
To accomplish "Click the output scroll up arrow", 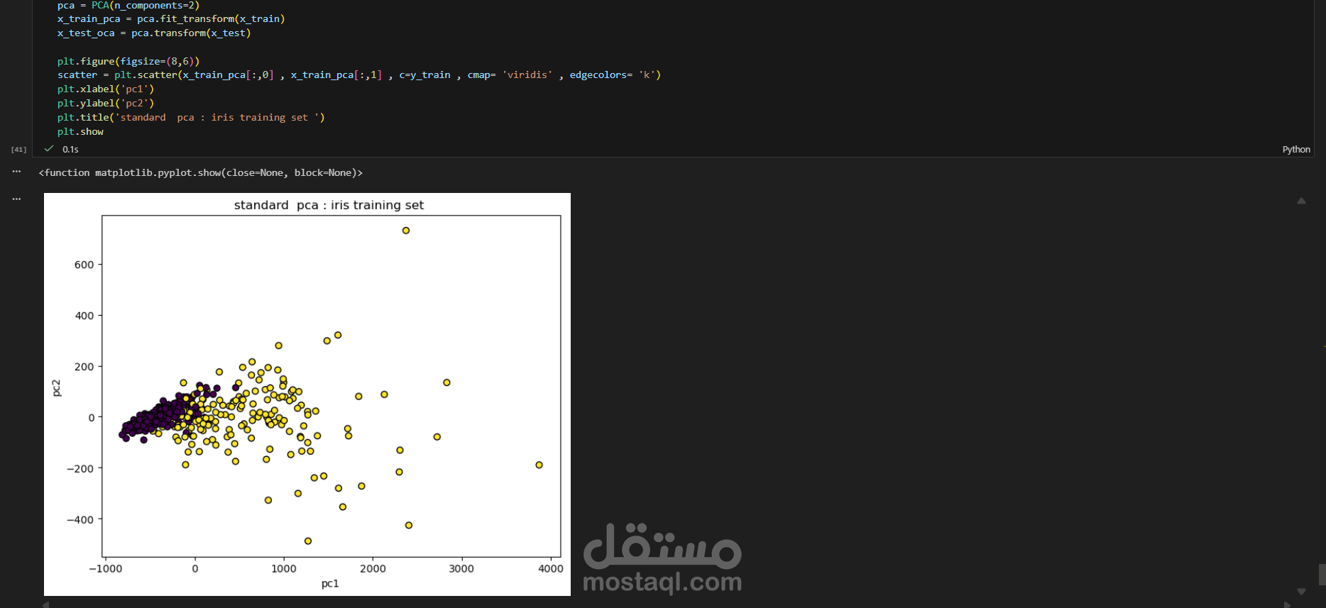I will [x=1301, y=201].
